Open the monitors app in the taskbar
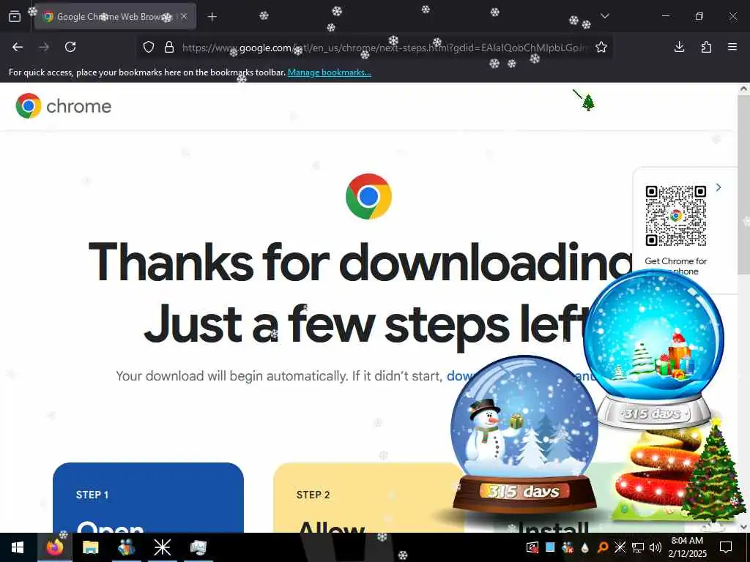750x562 pixels. [198, 547]
